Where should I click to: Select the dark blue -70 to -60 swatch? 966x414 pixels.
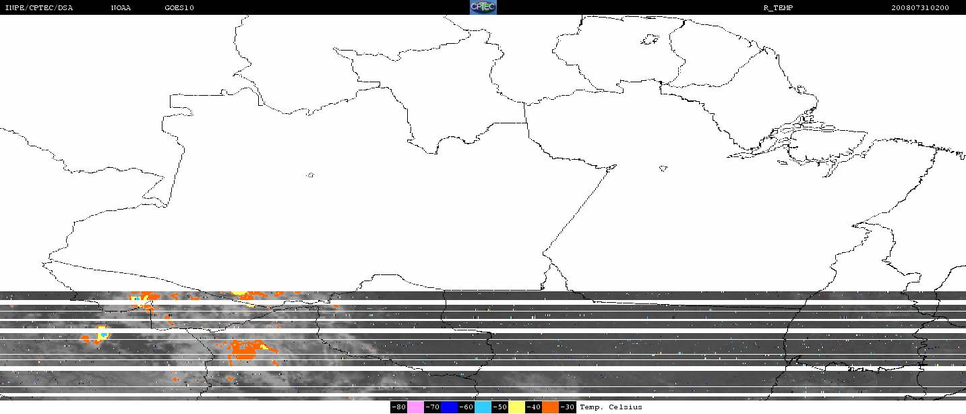pyautogui.click(x=449, y=407)
